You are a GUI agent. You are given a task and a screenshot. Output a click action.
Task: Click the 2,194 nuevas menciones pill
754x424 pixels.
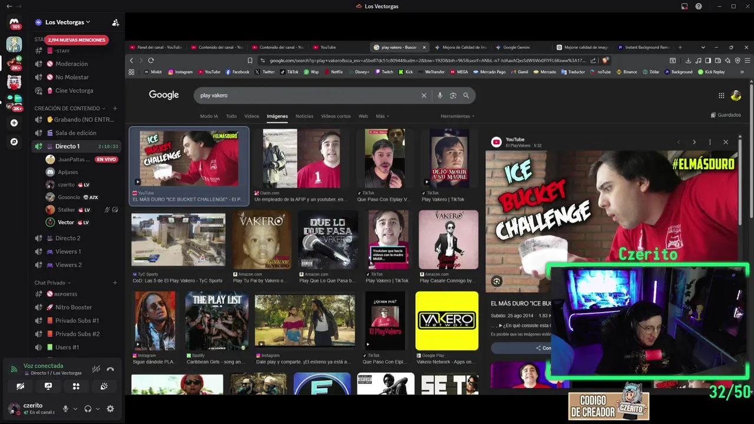point(77,40)
